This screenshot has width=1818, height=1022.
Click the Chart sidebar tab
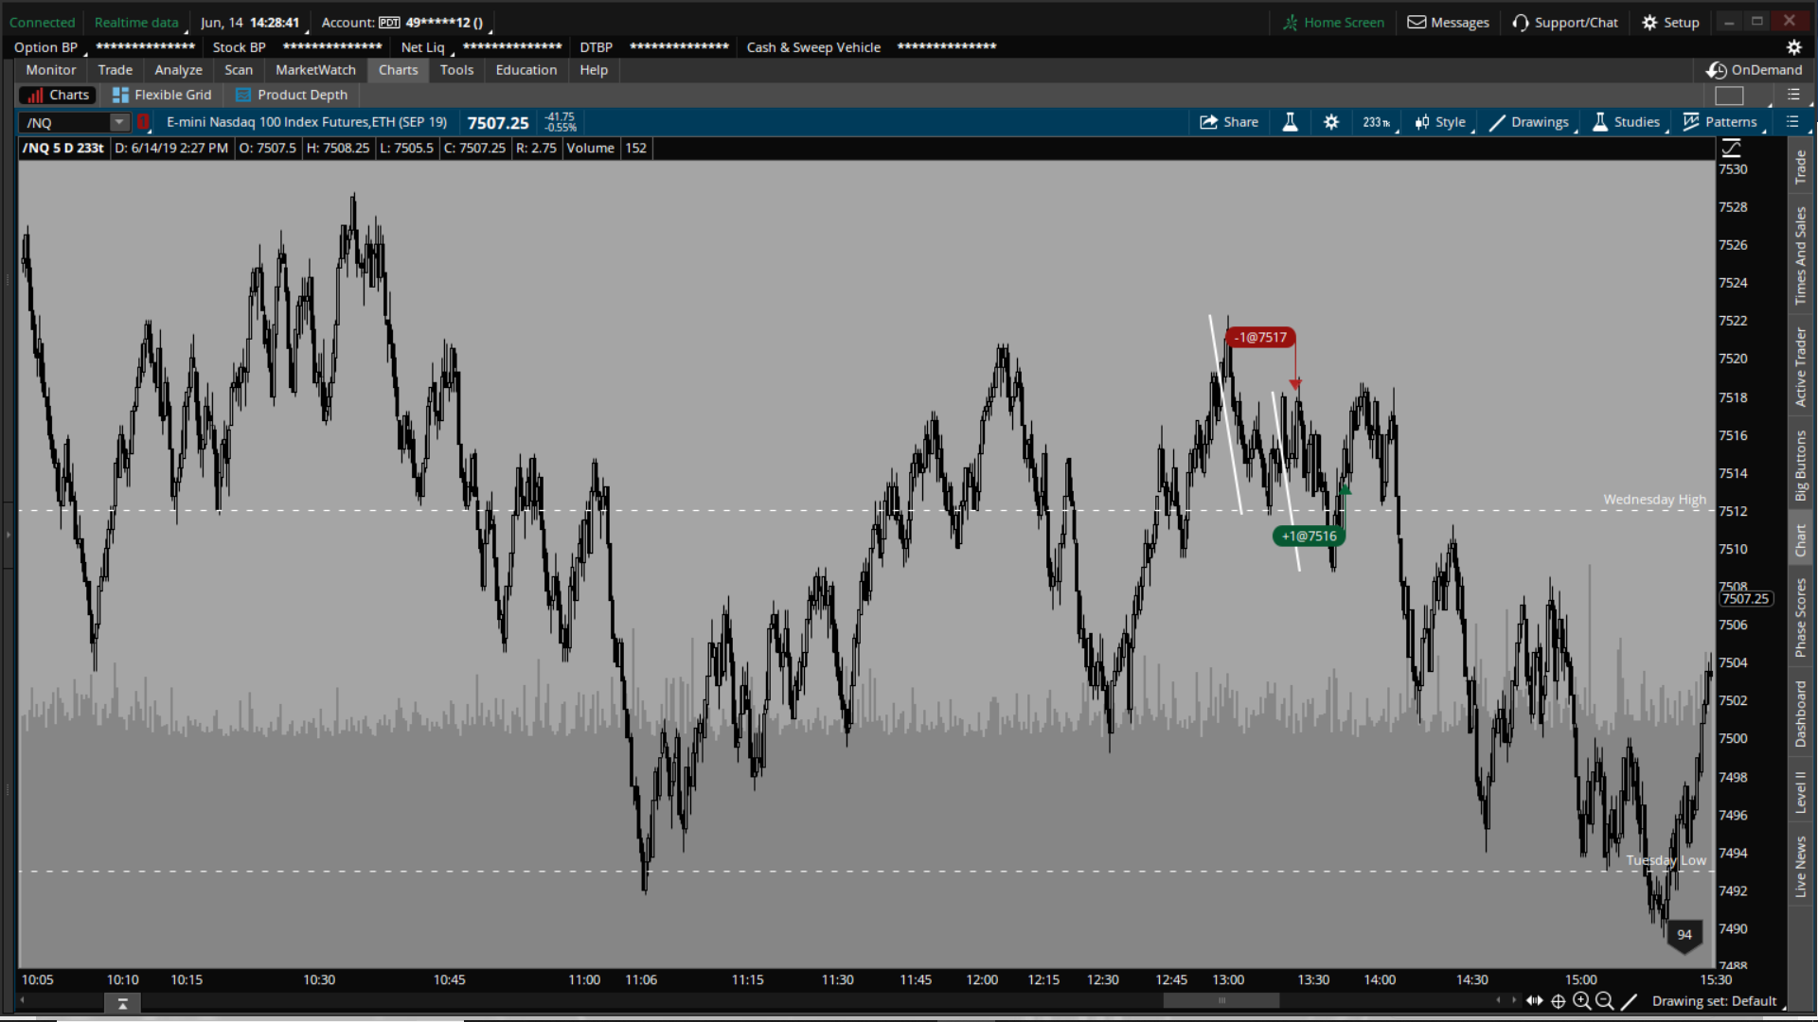[1801, 540]
